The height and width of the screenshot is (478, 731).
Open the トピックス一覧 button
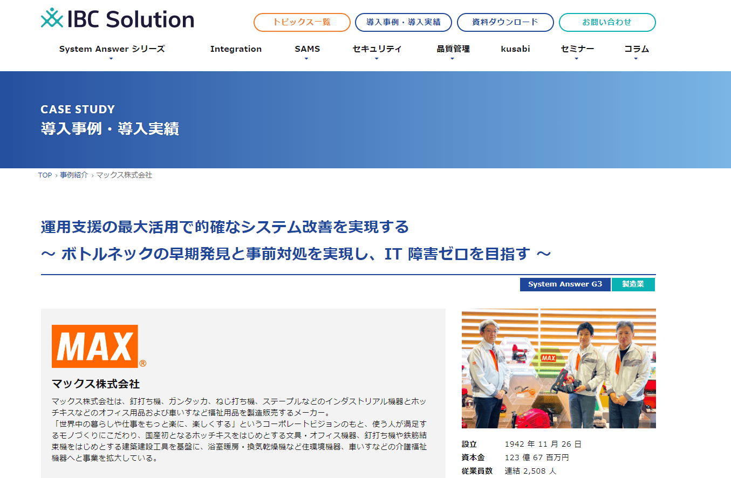coord(302,22)
